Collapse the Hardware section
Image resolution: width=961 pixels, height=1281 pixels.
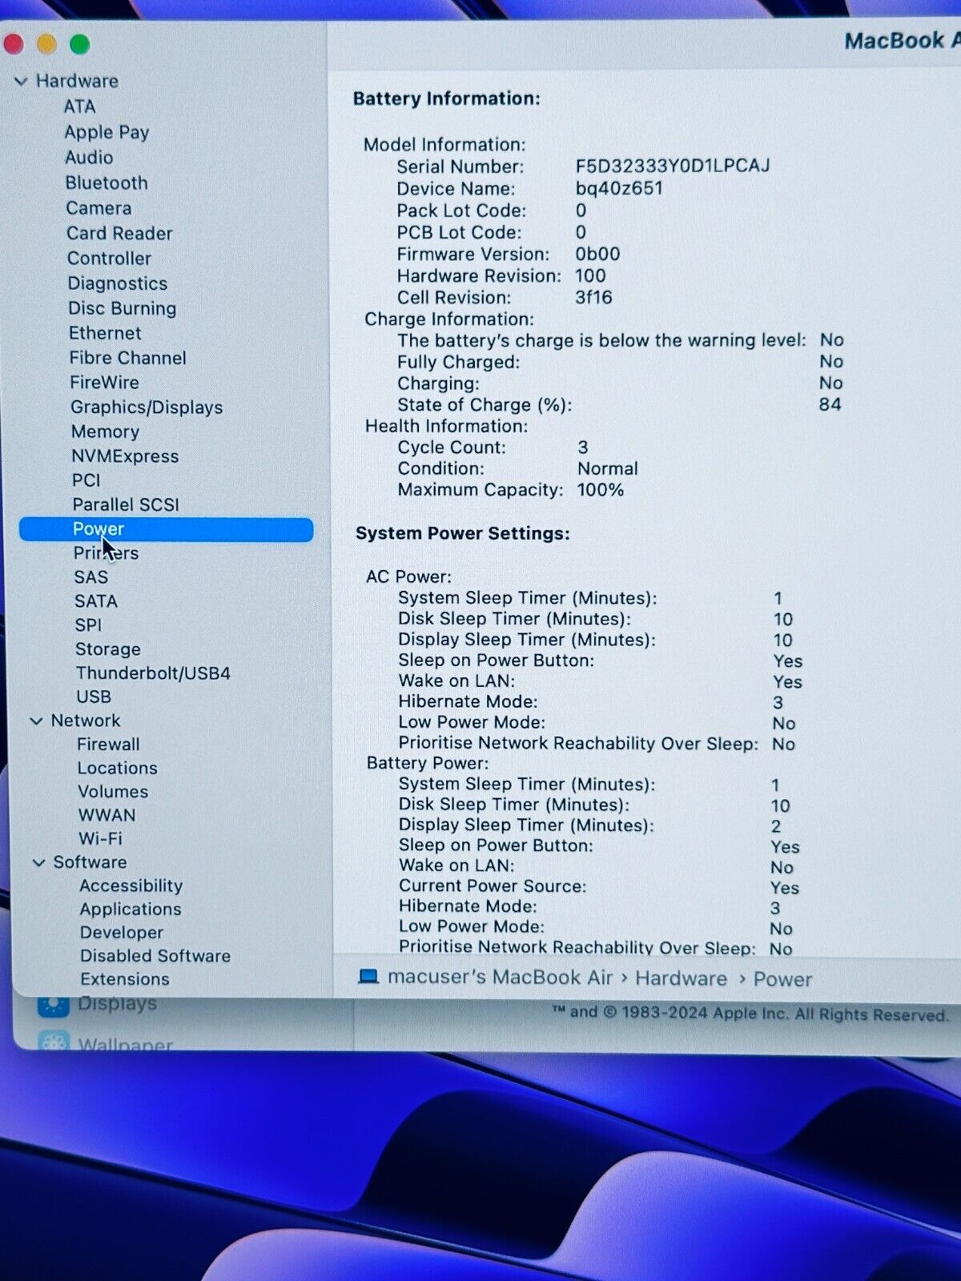click(21, 81)
